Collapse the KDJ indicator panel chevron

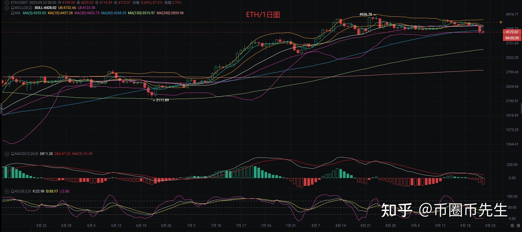[7, 191]
